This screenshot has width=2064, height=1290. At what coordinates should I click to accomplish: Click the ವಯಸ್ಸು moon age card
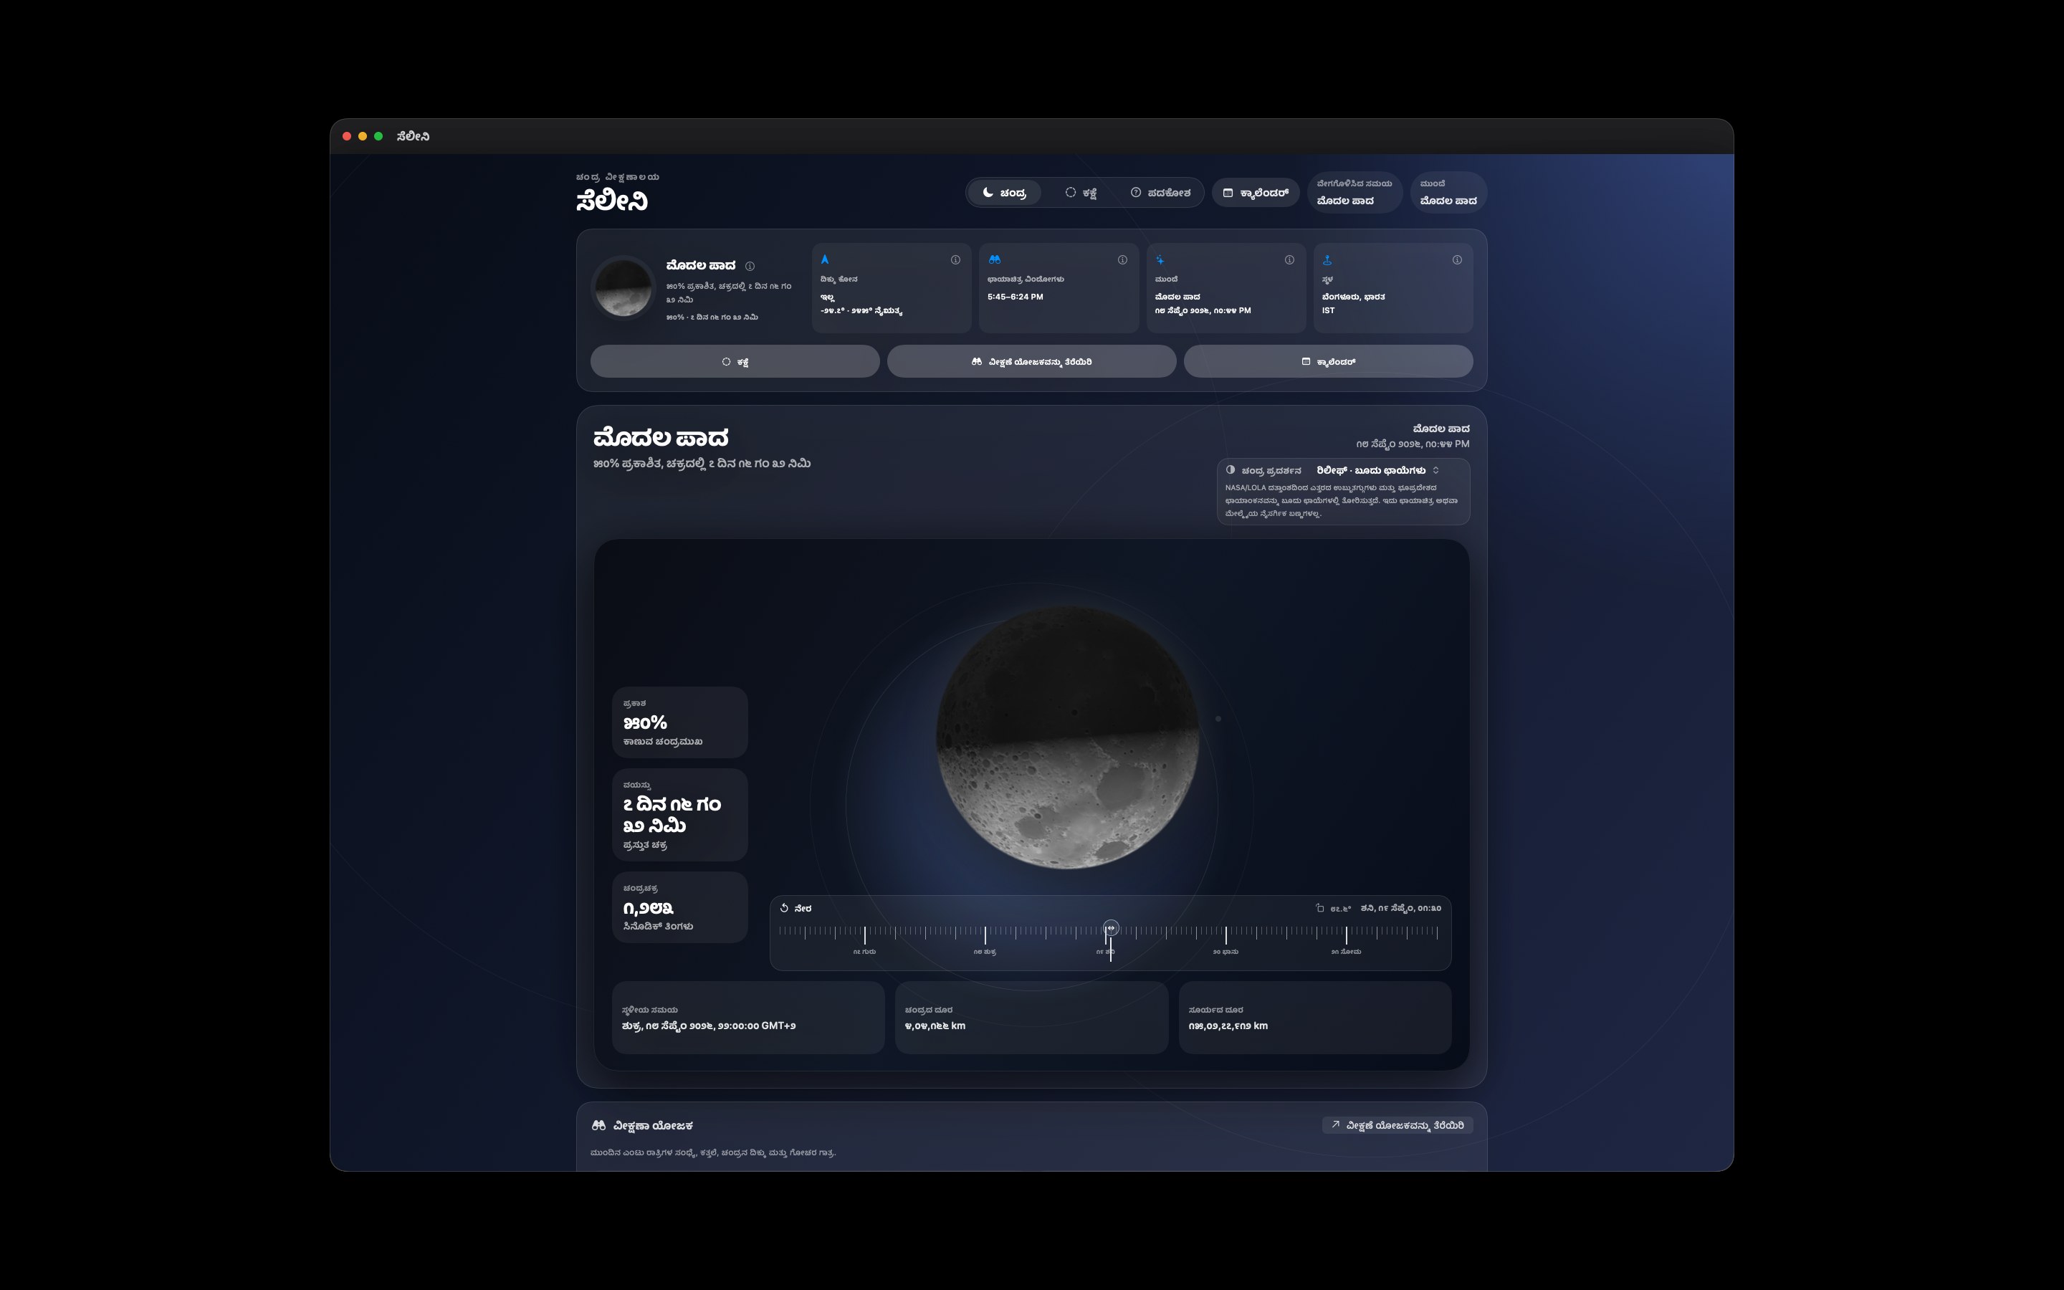click(679, 815)
